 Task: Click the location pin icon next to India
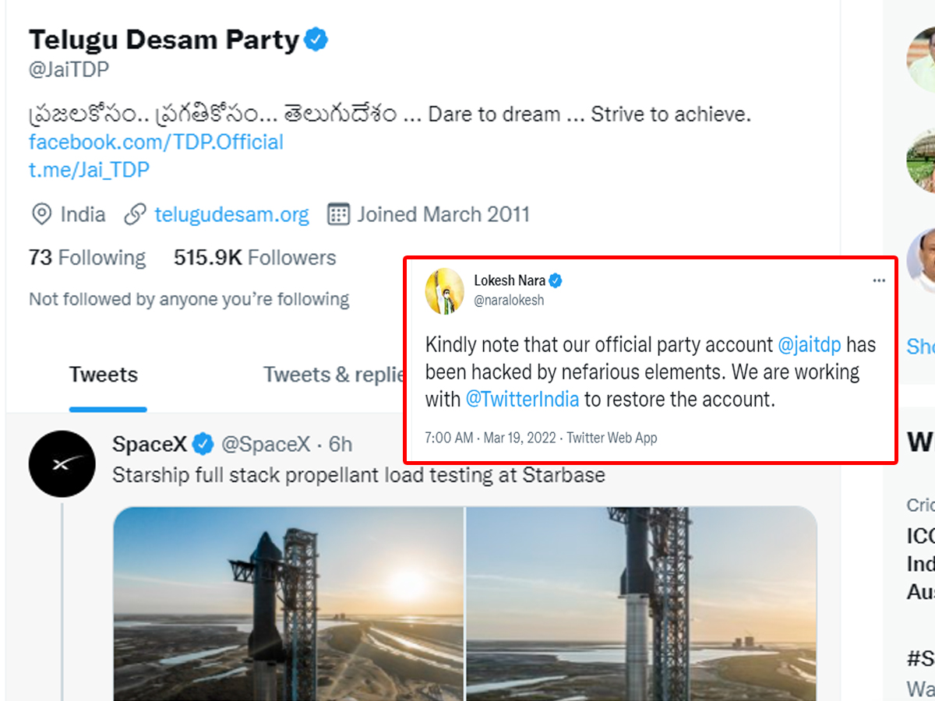[43, 214]
